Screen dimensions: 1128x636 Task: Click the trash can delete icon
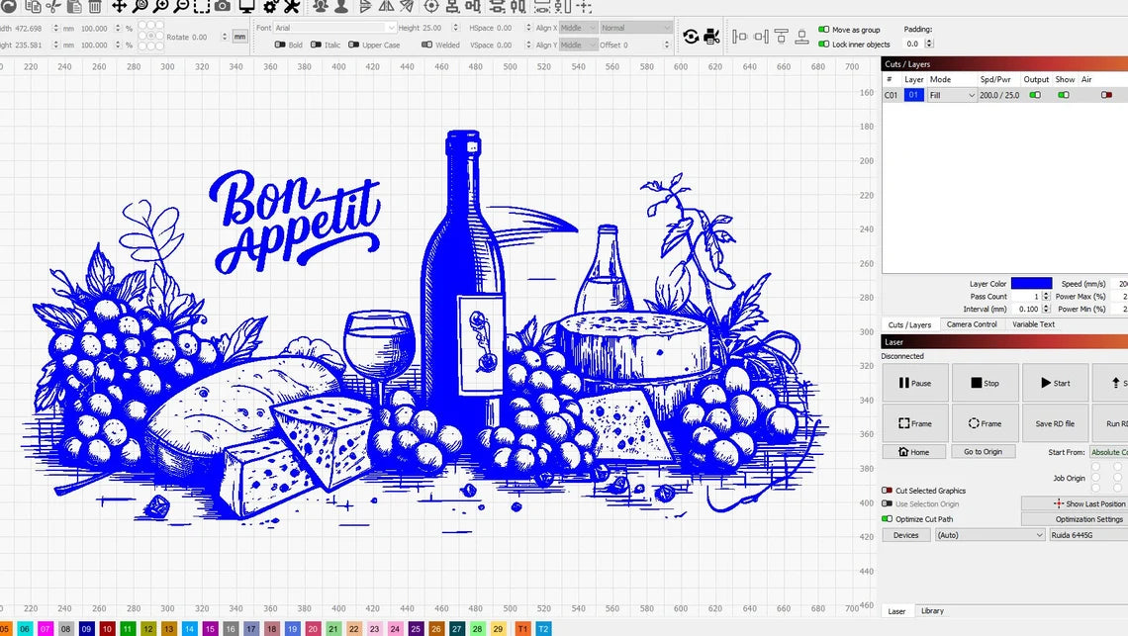(95, 6)
